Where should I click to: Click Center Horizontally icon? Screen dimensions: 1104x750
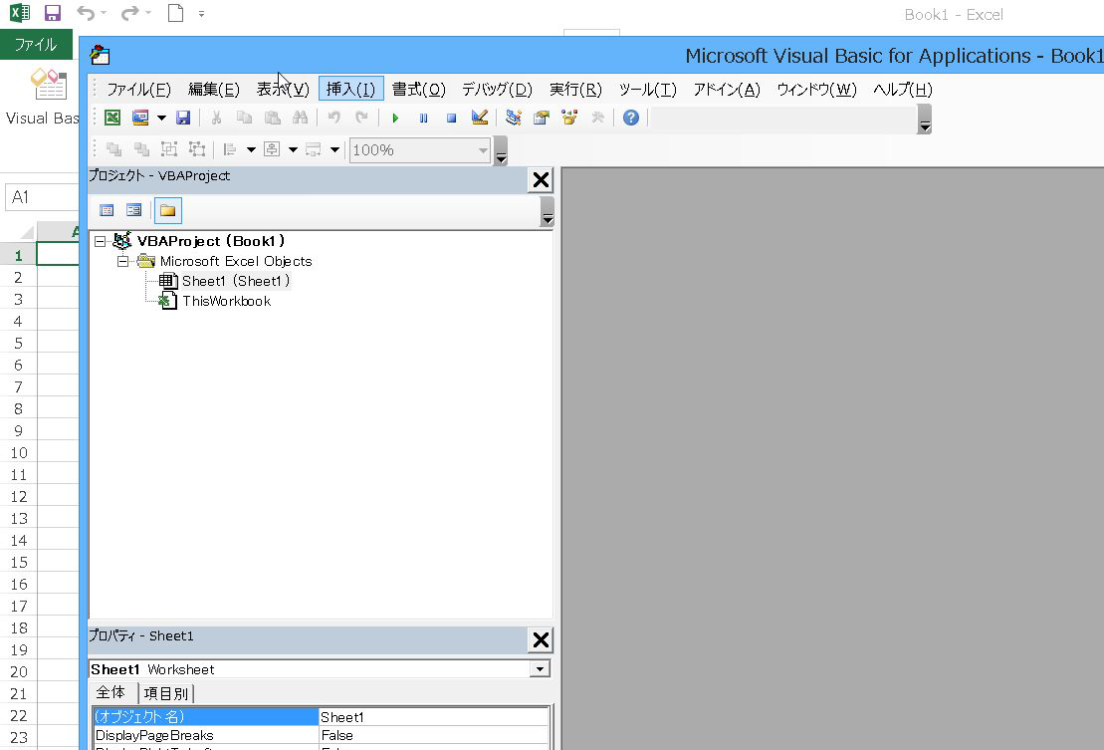coord(272,149)
